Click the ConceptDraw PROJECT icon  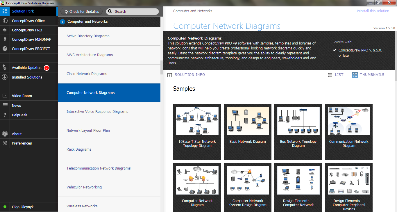[x=5, y=49]
